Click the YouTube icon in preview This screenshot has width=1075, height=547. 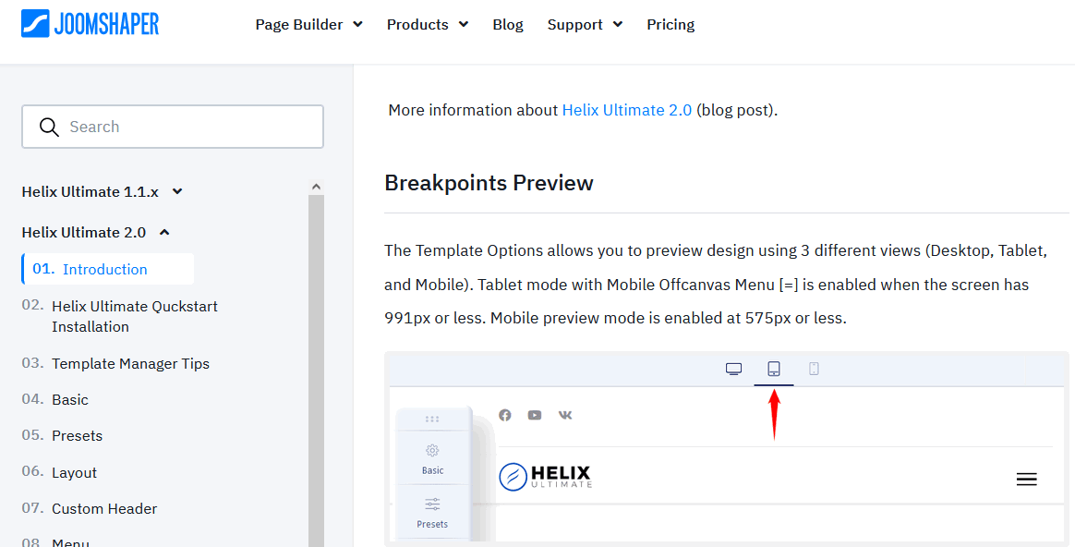(x=535, y=415)
